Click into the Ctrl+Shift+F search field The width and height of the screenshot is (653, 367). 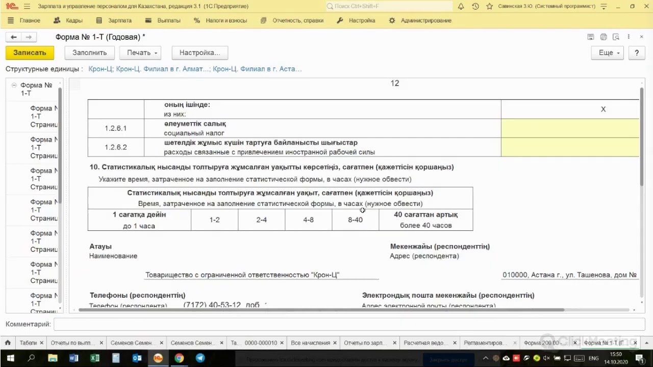pos(389,6)
